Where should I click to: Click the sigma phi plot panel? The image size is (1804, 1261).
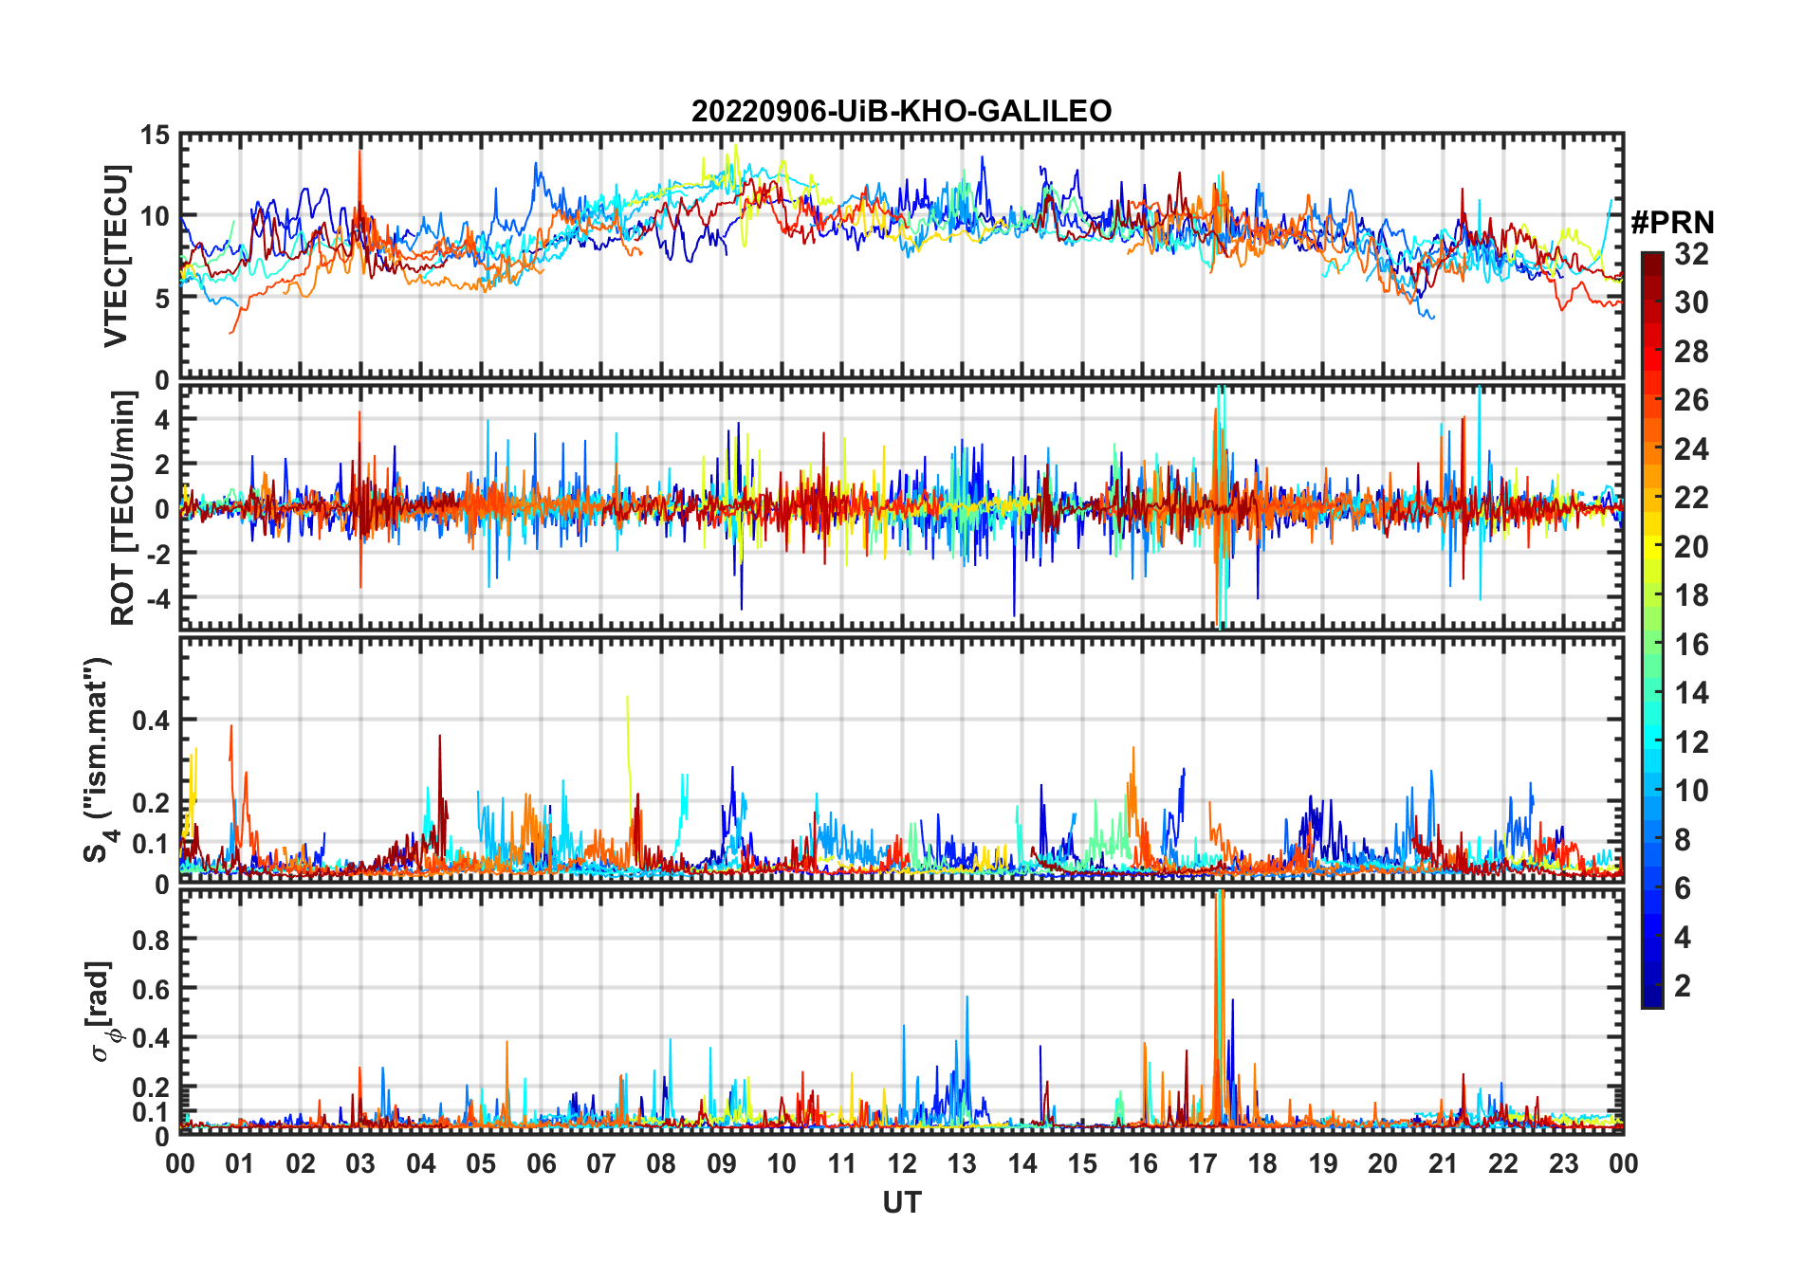coord(901,1012)
